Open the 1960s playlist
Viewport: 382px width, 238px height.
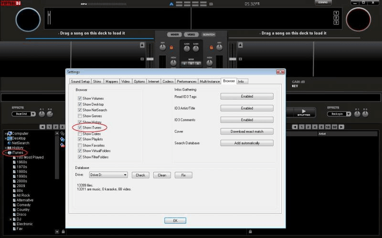(x=22, y=162)
